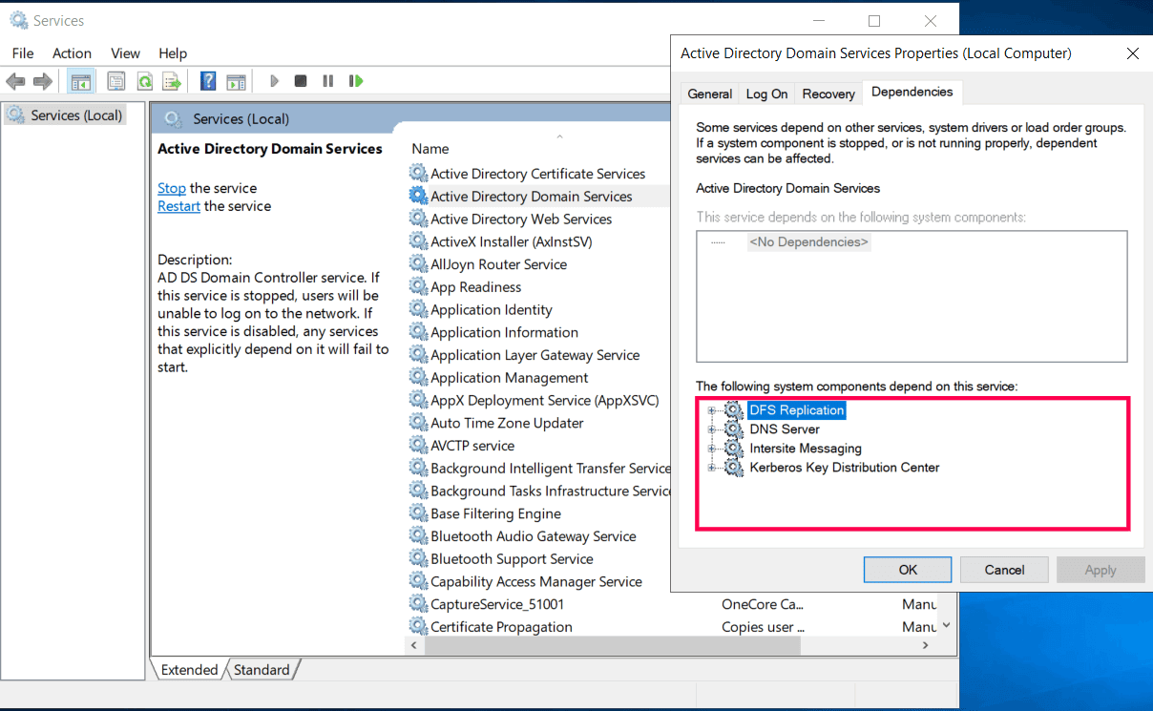This screenshot has width=1153, height=711.
Task: Open Help using the blue question mark icon
Action: 207,80
